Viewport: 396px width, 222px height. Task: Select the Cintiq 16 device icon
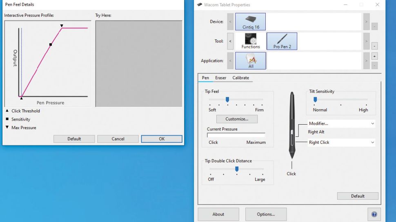point(250,22)
